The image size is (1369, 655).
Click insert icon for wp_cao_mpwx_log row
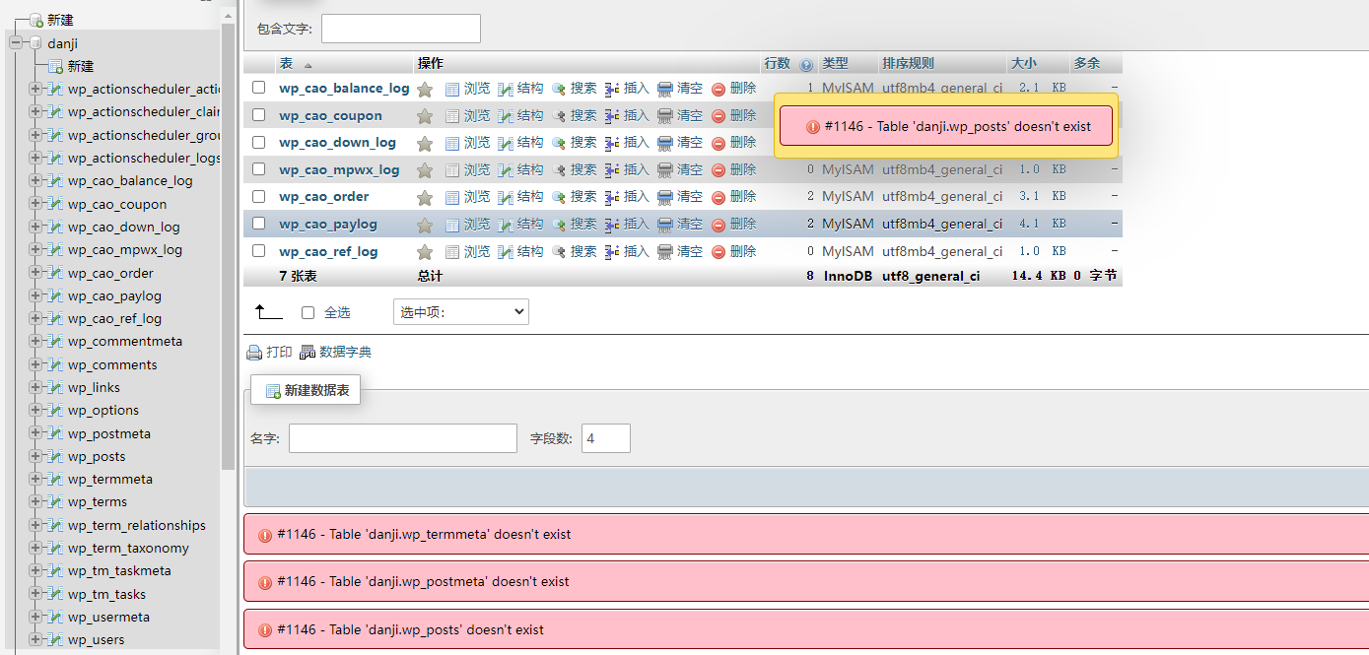(x=612, y=170)
